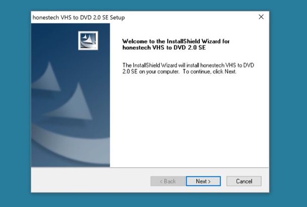
Task: Click the "To continue, click Next" description text
Action: 209,72
